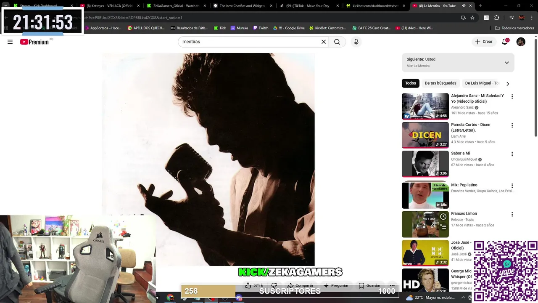This screenshot has height=303, width=538.
Task: Open OficialLuisMiguel channel link
Action: pos(464,159)
